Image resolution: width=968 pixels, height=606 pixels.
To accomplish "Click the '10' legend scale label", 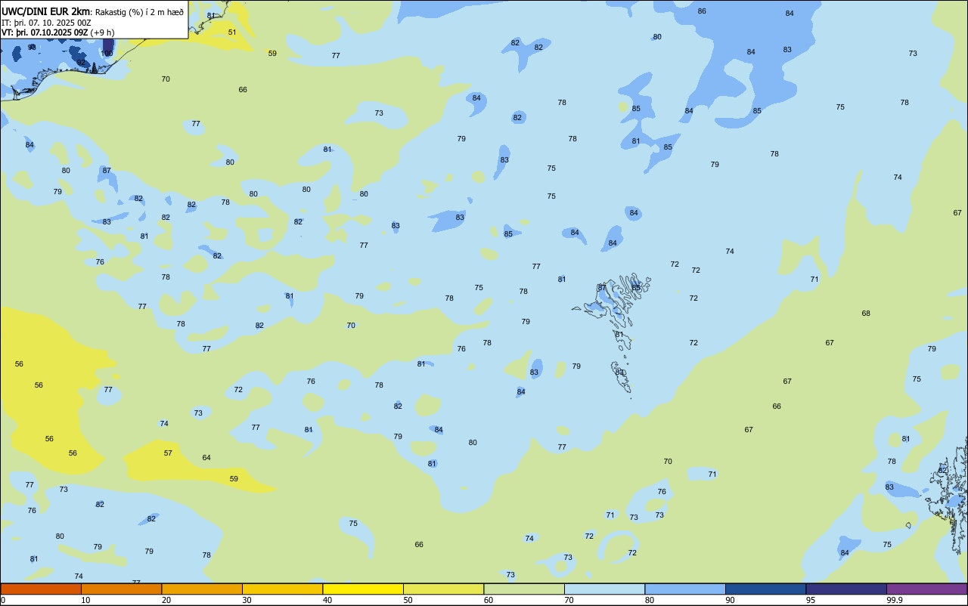I will point(85,600).
